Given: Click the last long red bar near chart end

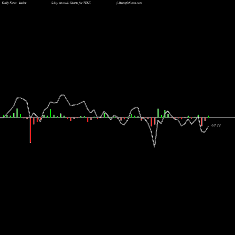Looking at the screenshot, I should pyautogui.click(x=202, y=122).
